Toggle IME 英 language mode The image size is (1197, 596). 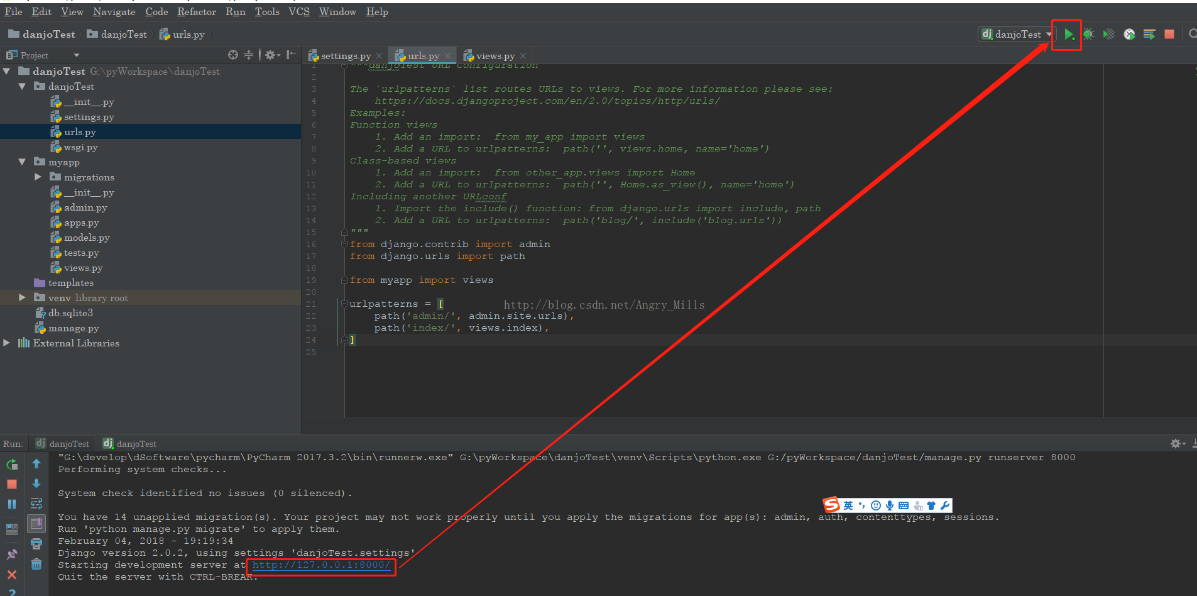click(848, 505)
